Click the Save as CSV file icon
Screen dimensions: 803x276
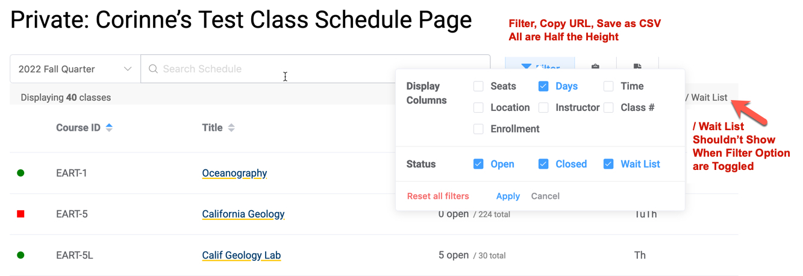point(637,66)
